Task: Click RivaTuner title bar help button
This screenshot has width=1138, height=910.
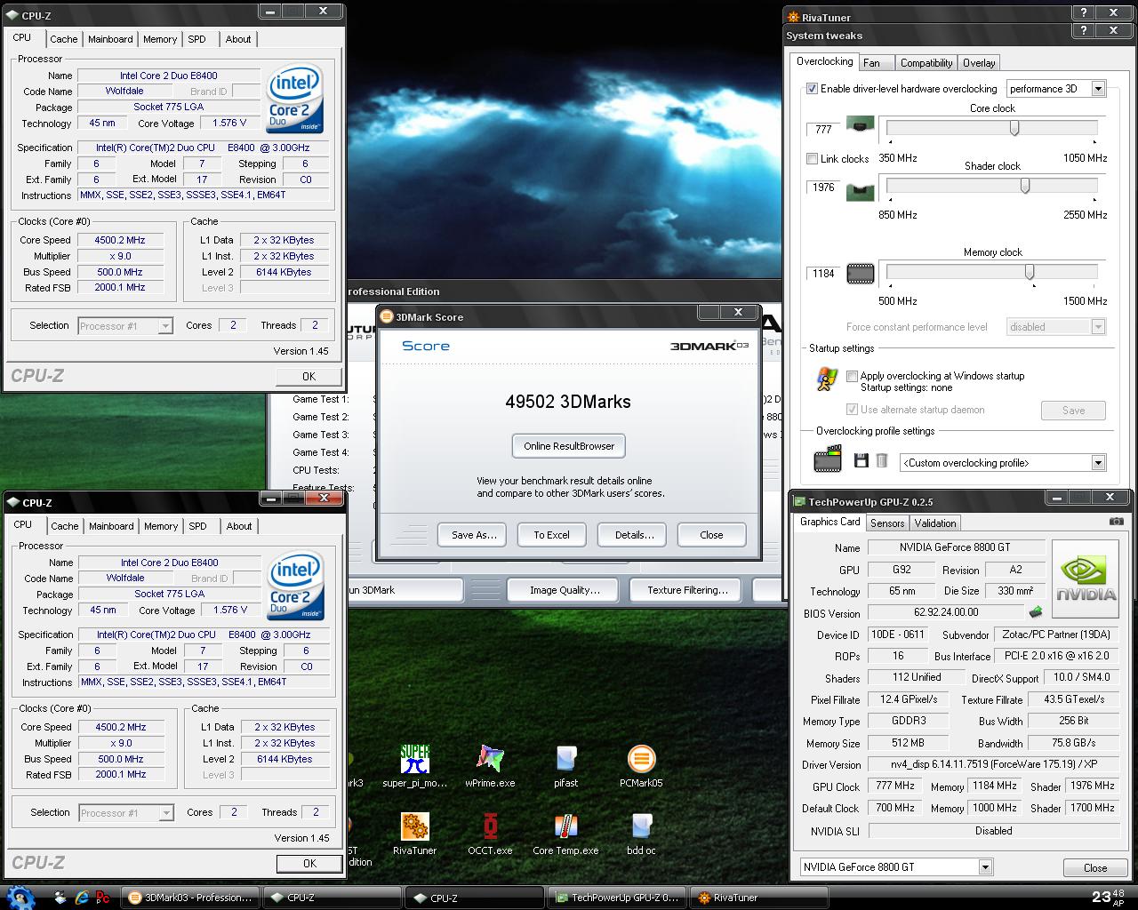Action: (x=1083, y=12)
